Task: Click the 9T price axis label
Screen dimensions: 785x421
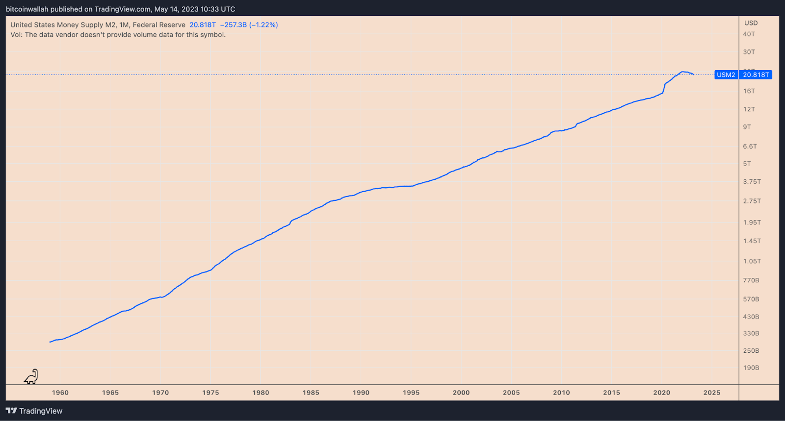Action: point(747,127)
